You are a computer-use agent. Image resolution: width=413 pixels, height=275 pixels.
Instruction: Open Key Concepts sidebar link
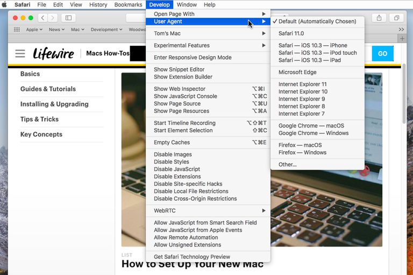tap(41, 135)
